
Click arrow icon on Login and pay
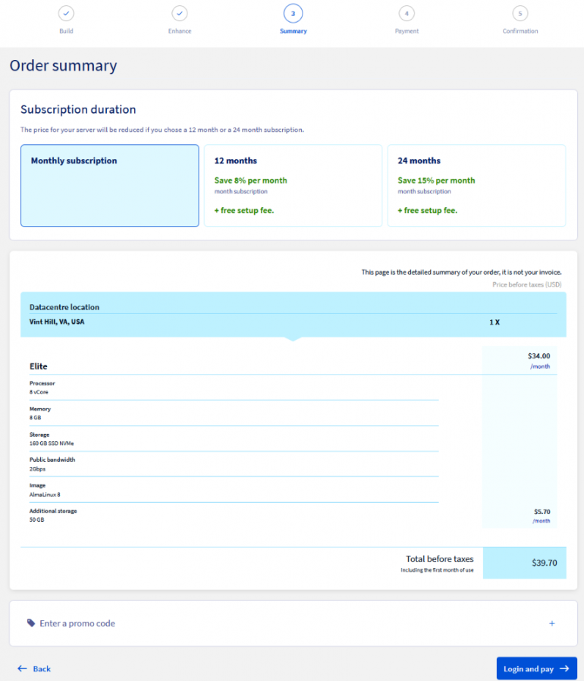(564, 669)
